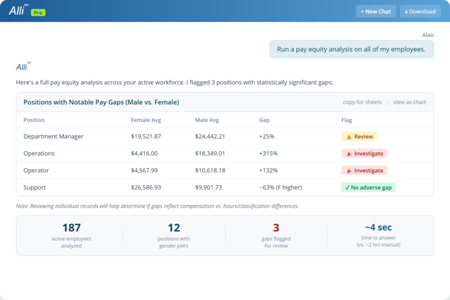This screenshot has height=300, width=450.
Task: Click the ~4 sec time to answer stat
Action: tap(378, 235)
